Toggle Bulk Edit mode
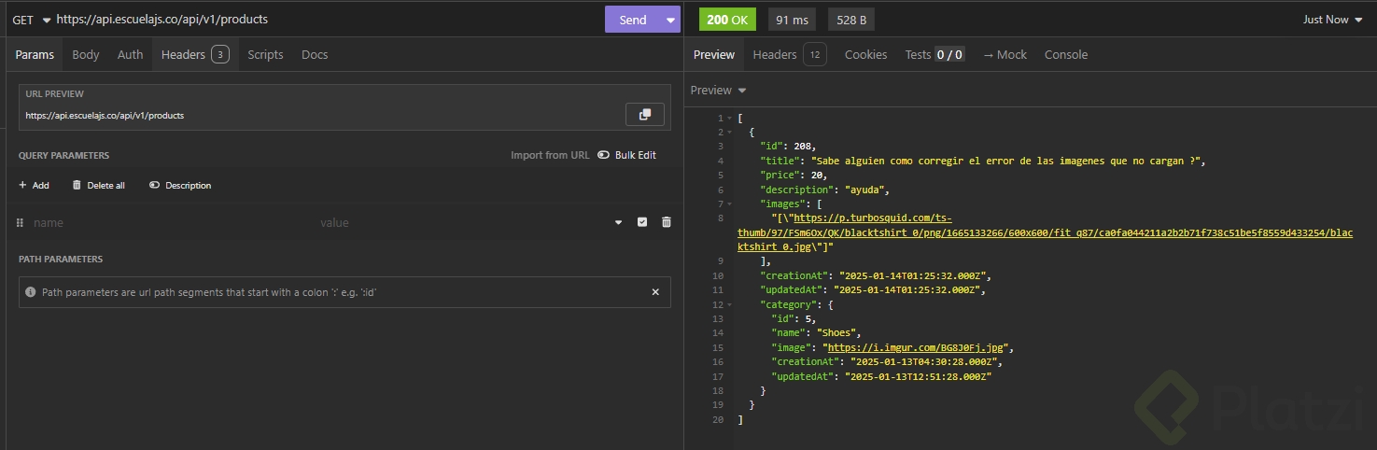Screen dimensions: 1377x450 click(x=626, y=155)
